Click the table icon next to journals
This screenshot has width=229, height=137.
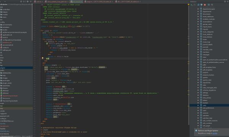201,47
